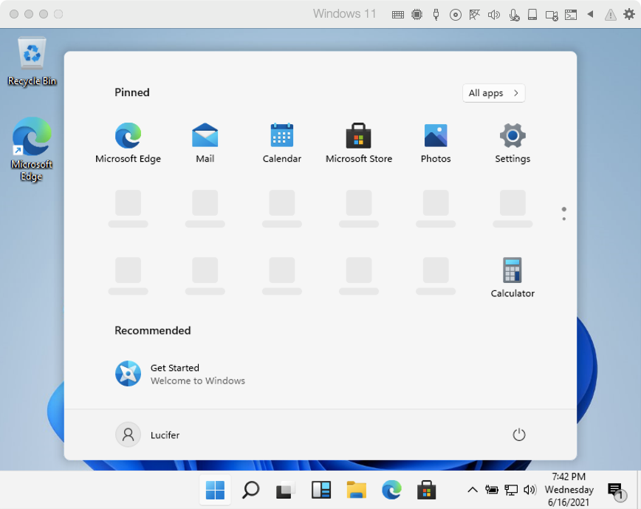
Task: Open Get Started recommended item
Action: (x=180, y=374)
